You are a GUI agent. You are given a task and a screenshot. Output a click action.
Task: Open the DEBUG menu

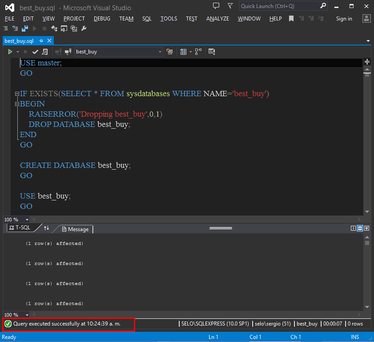point(102,19)
